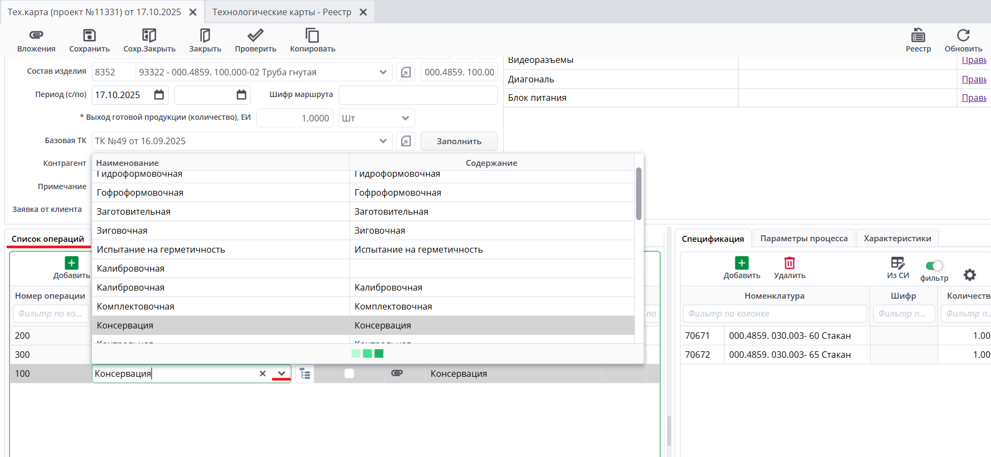Tick the checkbox in operation row 100
This screenshot has width=991, height=457.
(349, 374)
